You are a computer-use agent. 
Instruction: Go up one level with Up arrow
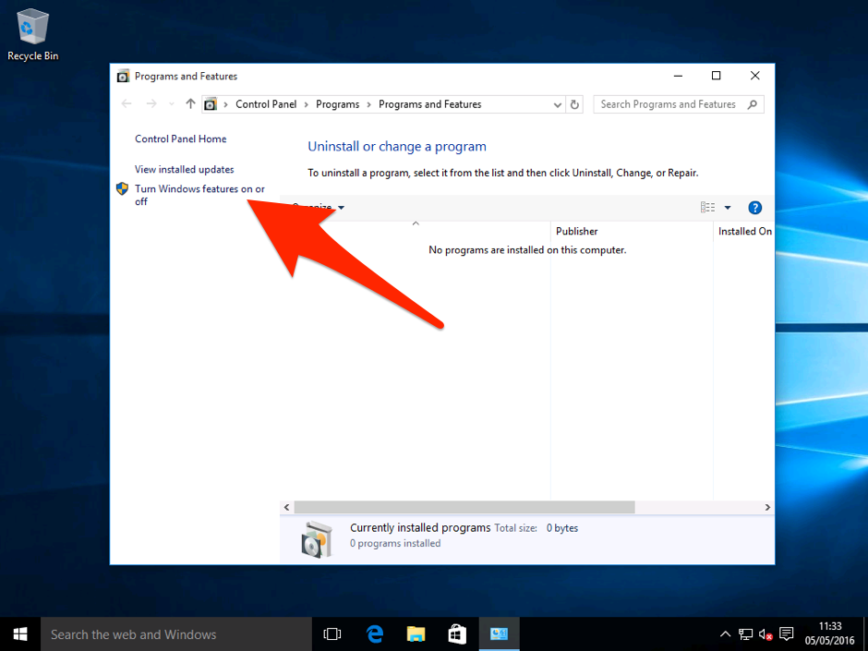[190, 103]
